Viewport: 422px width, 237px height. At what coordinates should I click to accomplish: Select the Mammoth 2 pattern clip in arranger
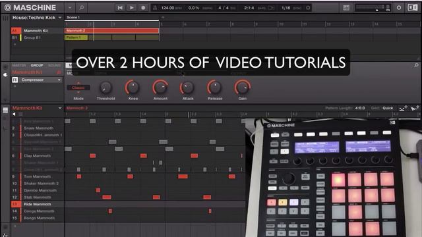point(111,31)
